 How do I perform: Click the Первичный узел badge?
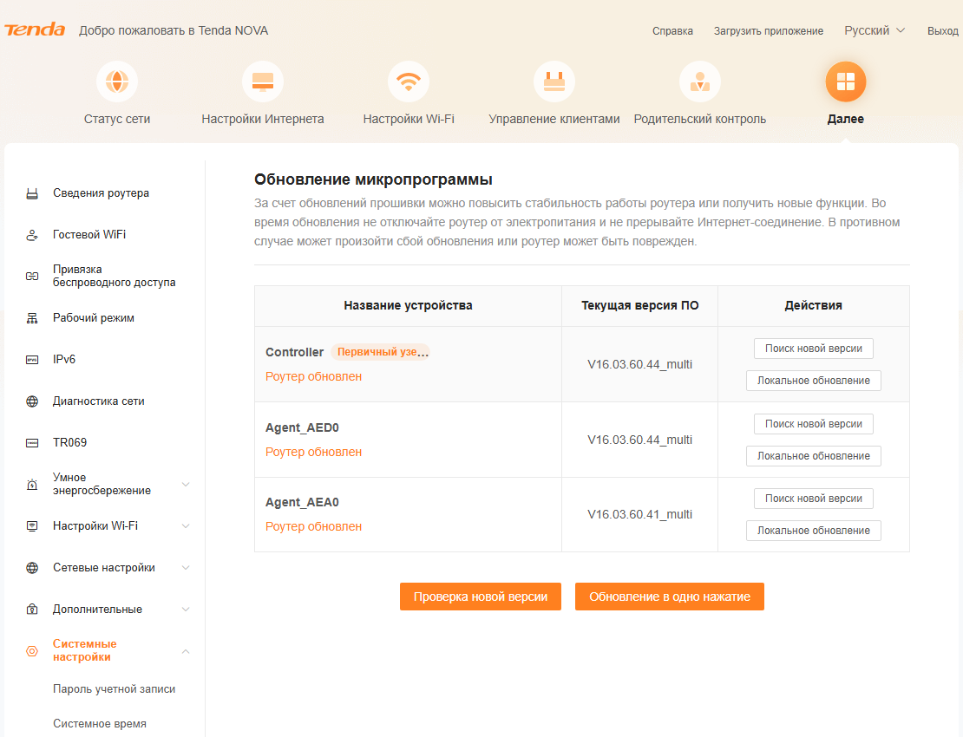tap(381, 352)
